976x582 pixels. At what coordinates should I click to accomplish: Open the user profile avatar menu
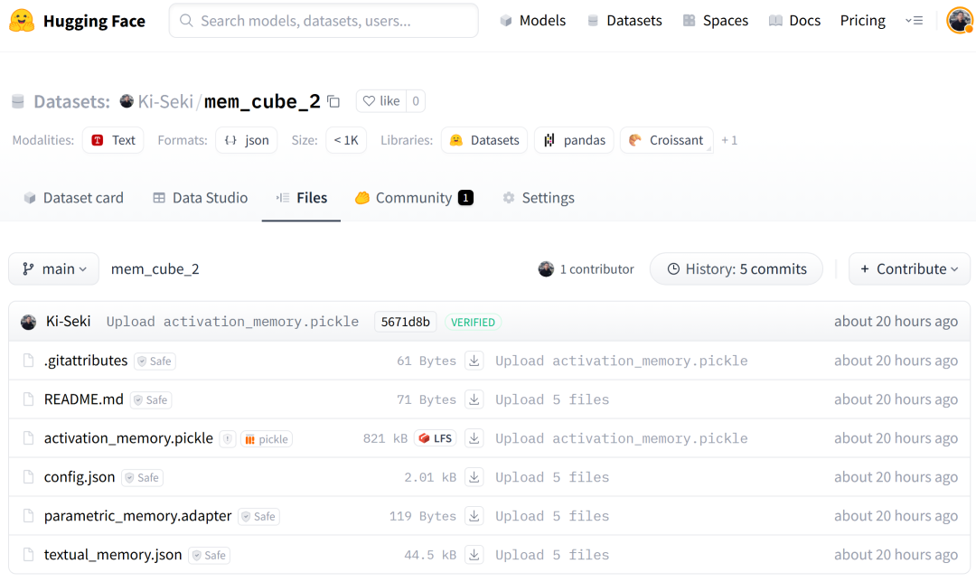[x=959, y=21]
